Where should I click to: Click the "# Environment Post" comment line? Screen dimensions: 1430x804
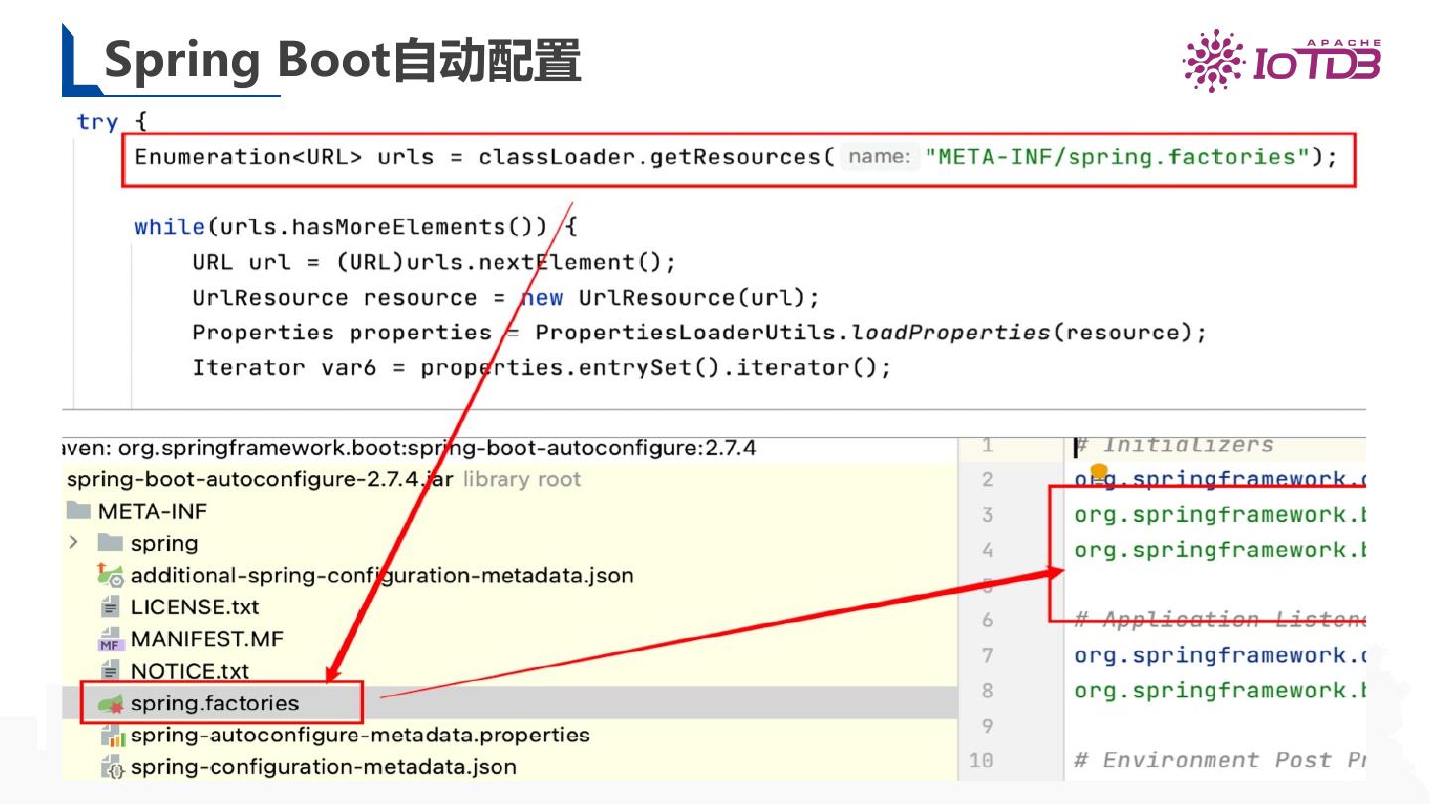pos(1220,760)
